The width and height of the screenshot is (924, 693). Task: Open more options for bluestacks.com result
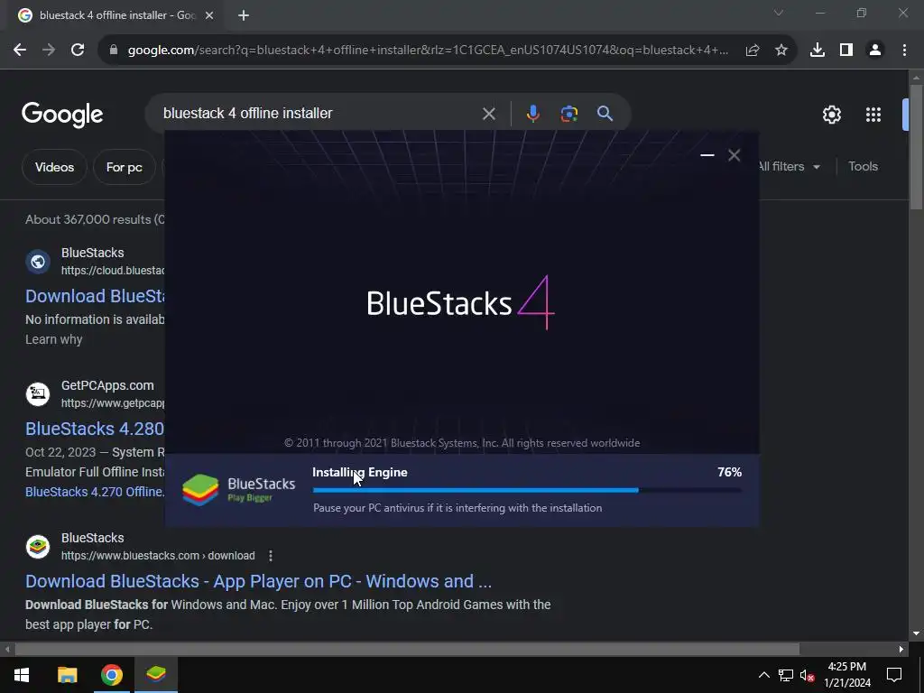271,556
